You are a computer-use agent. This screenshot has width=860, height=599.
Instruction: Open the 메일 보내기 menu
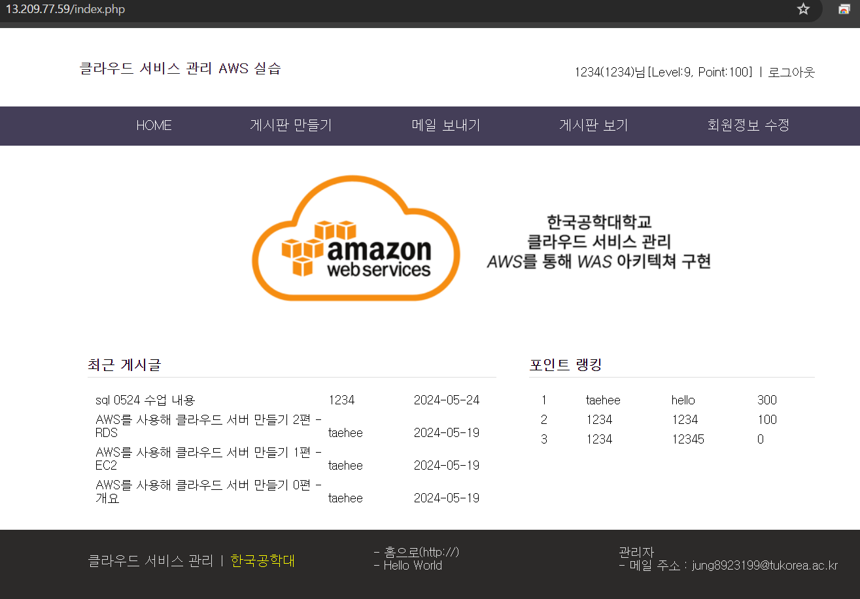point(446,125)
